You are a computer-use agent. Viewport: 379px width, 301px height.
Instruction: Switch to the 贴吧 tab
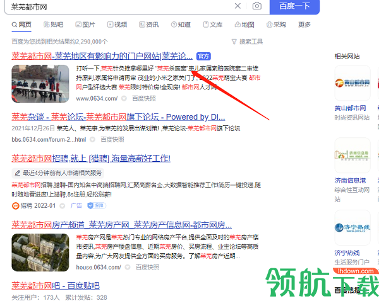pos(54,25)
